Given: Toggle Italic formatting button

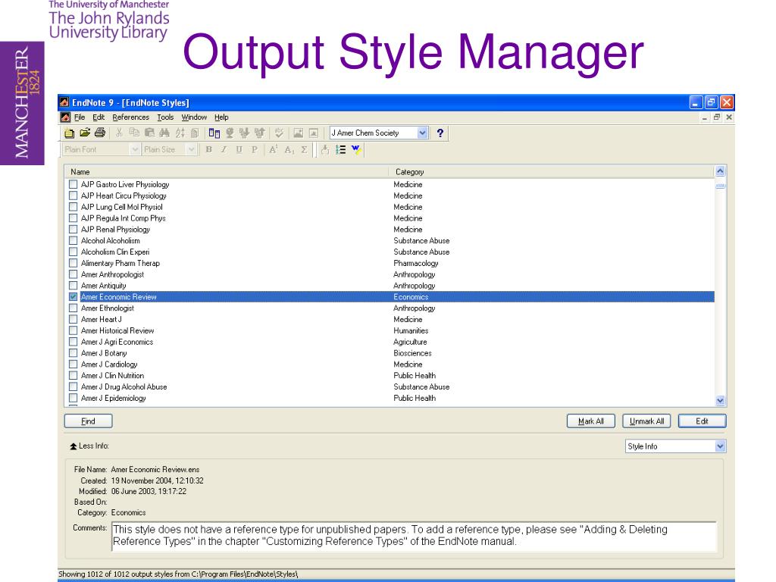Looking at the screenshot, I should coord(224,149).
